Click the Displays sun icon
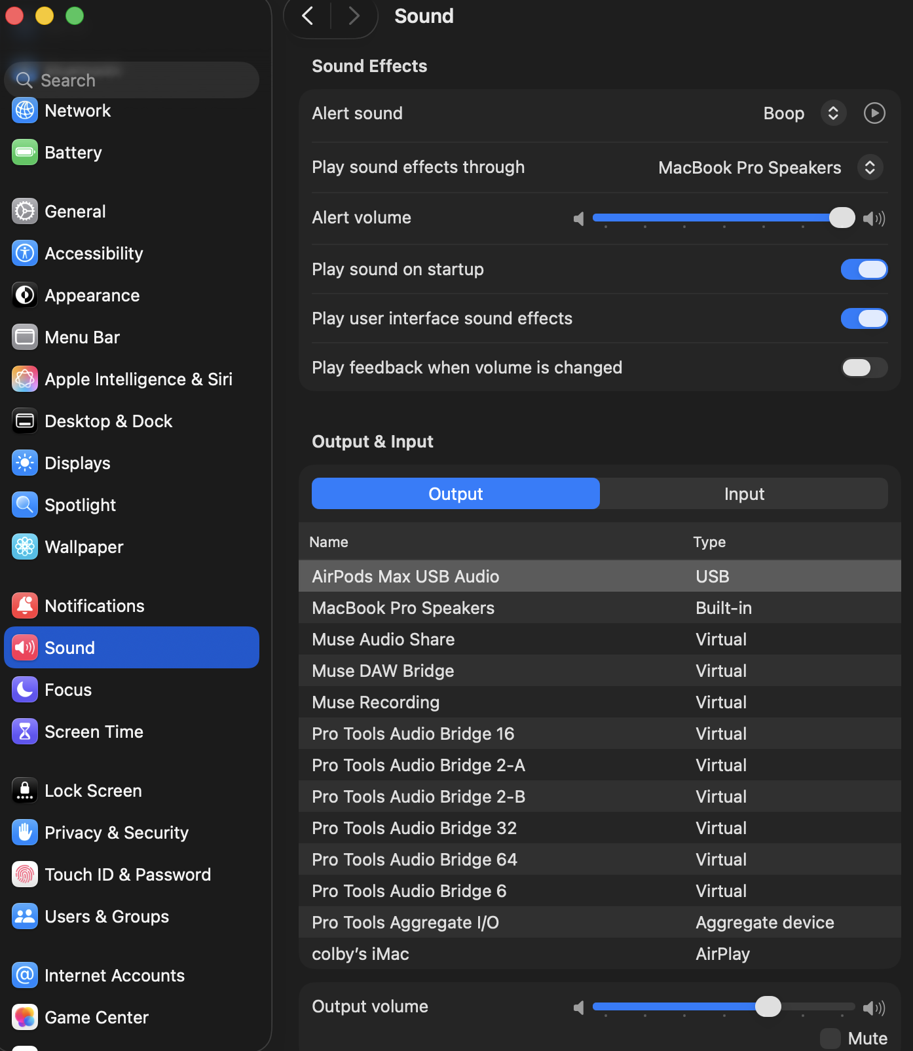The height and width of the screenshot is (1051, 913). pos(25,463)
